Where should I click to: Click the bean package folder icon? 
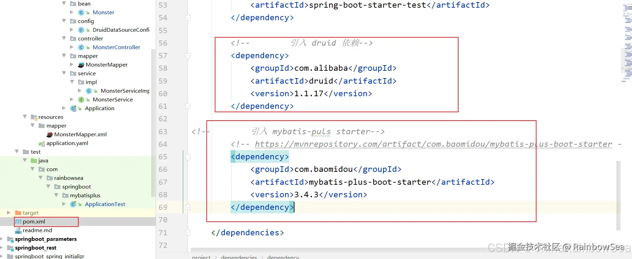coord(73,3)
